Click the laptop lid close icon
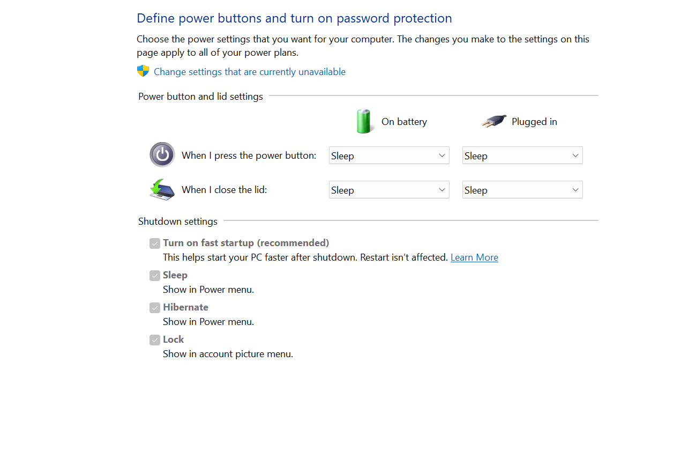The image size is (696, 451). pos(162,190)
